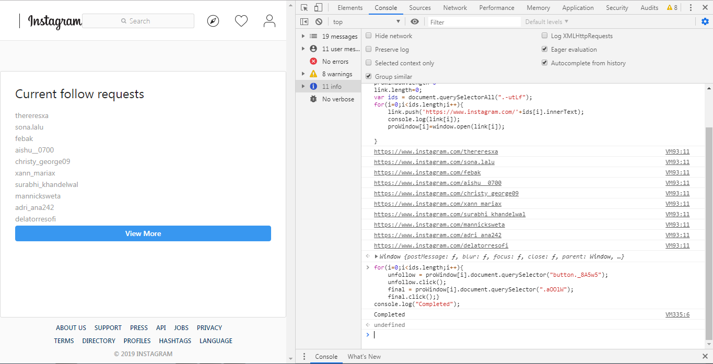The width and height of the screenshot is (713, 364).
Task: Click the View More button
Action: coord(143,233)
